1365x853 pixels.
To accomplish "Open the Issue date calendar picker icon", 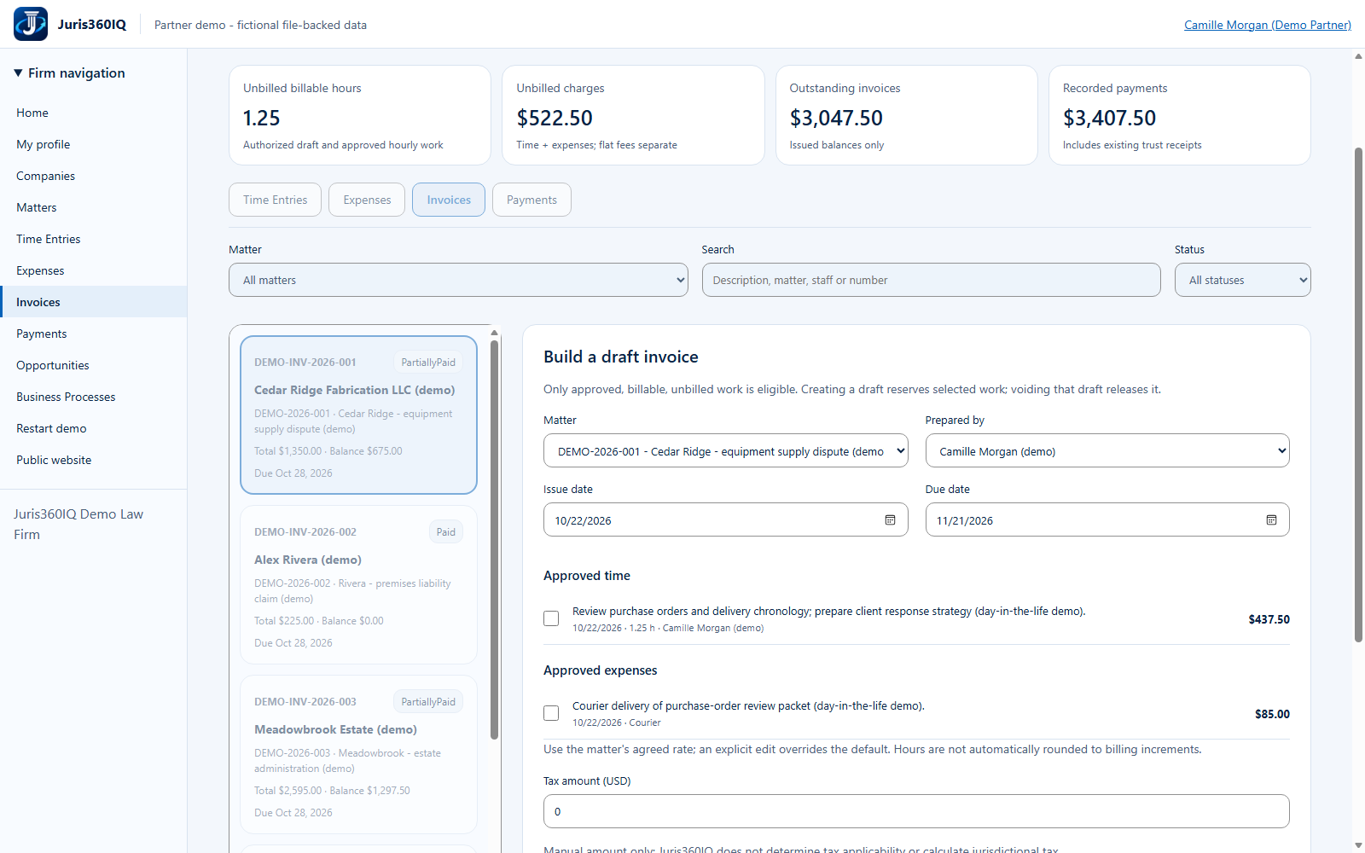I will [x=890, y=520].
